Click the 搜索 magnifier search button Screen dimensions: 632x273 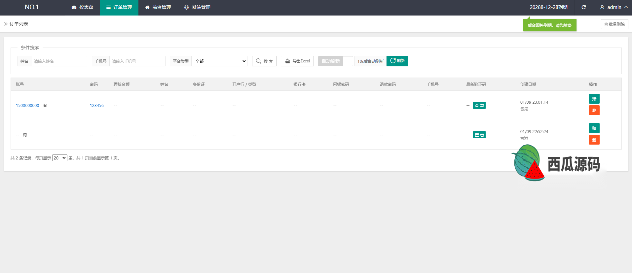point(264,61)
